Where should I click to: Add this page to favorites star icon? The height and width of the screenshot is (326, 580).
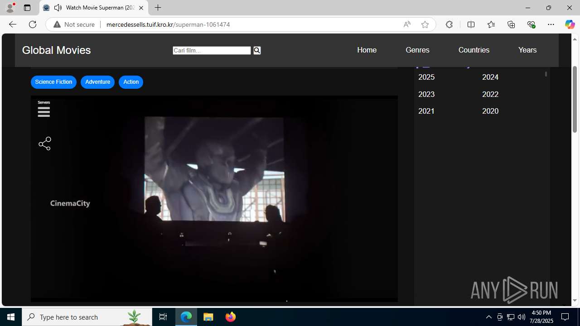coord(425,24)
